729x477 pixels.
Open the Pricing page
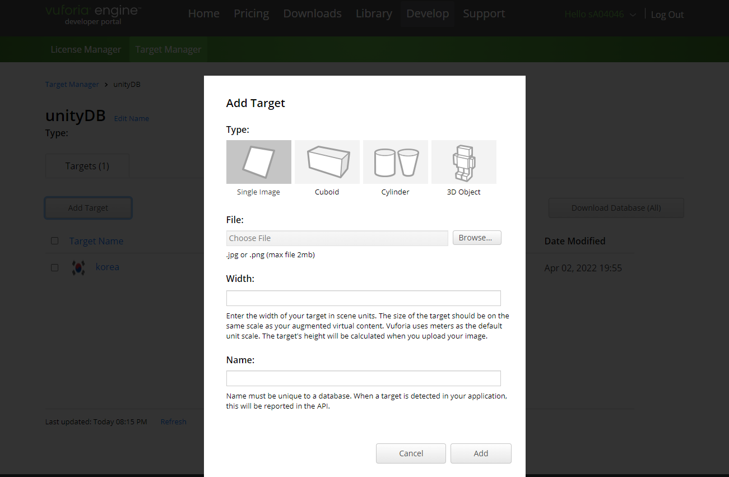[251, 13]
